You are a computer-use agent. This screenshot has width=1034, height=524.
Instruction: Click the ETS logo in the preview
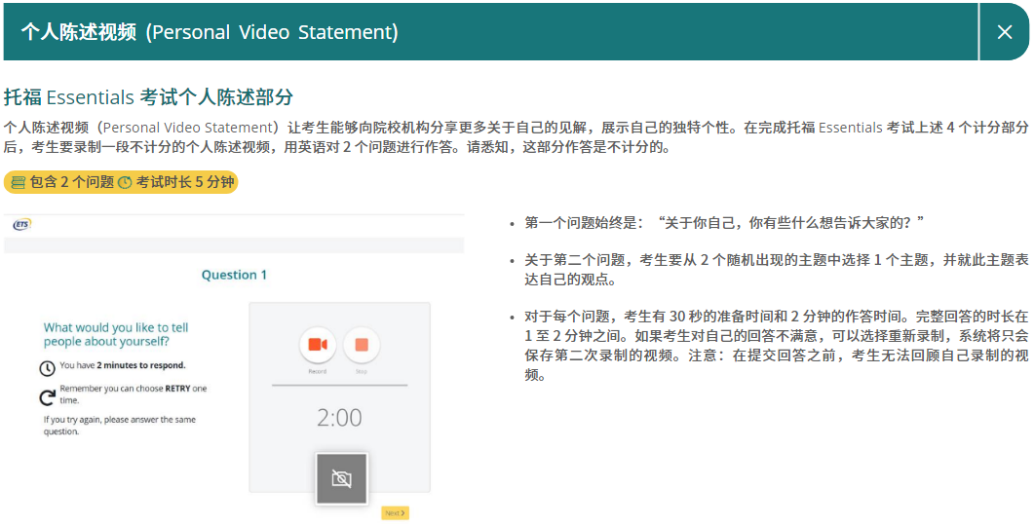click(21, 225)
